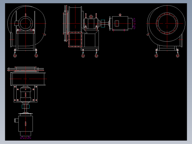Select the cyan coupling in the bottom plan view

25,106
